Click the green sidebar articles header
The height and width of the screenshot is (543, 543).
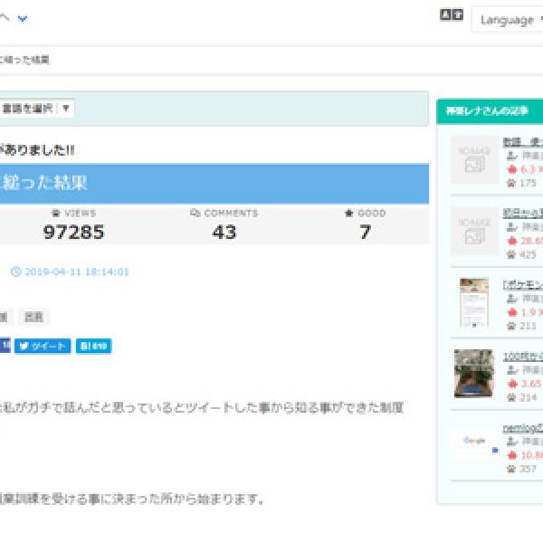(x=489, y=111)
